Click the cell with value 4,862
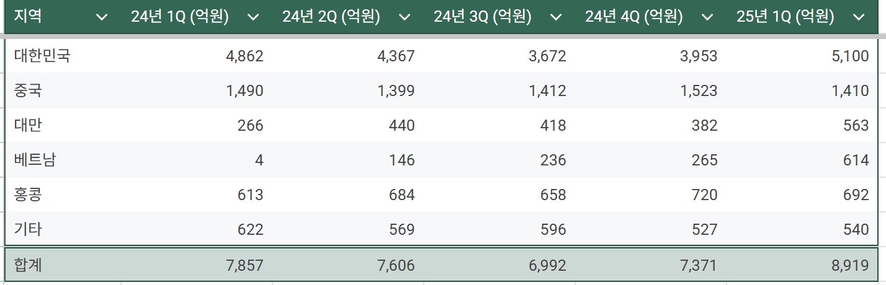 pyautogui.click(x=197, y=56)
